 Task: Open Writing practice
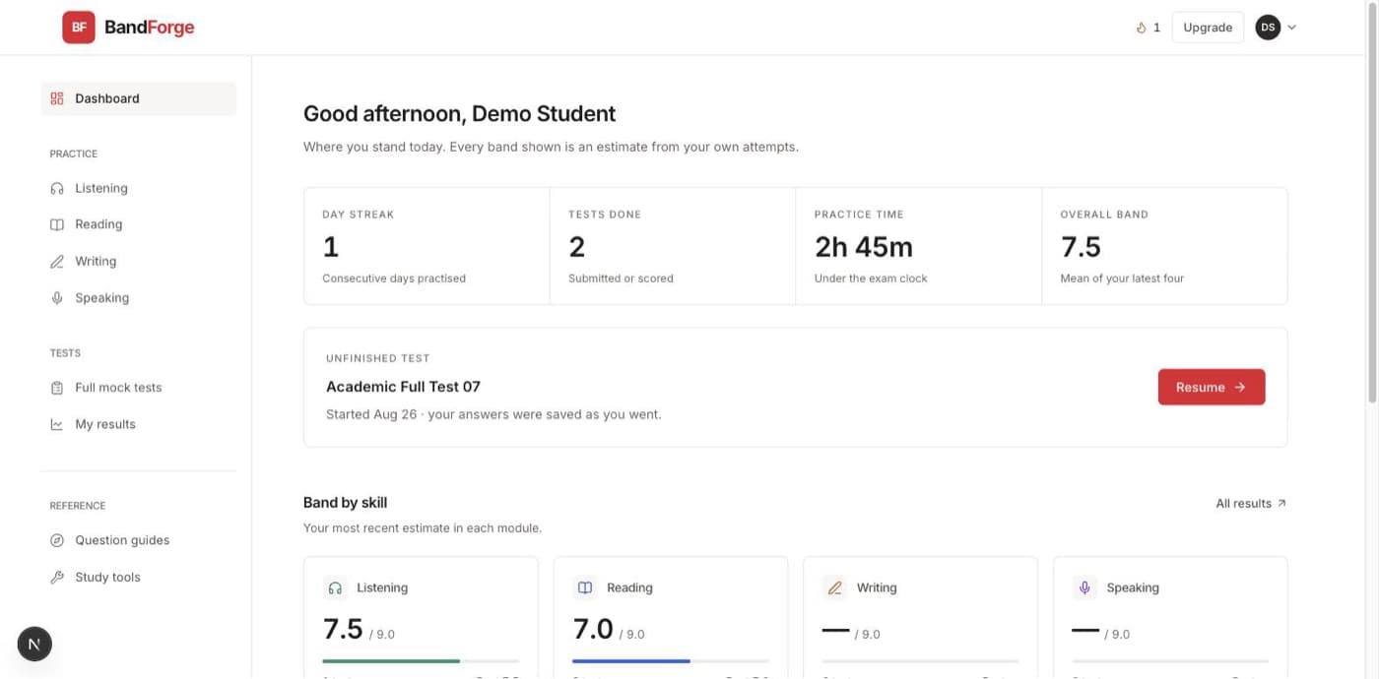coord(139,261)
